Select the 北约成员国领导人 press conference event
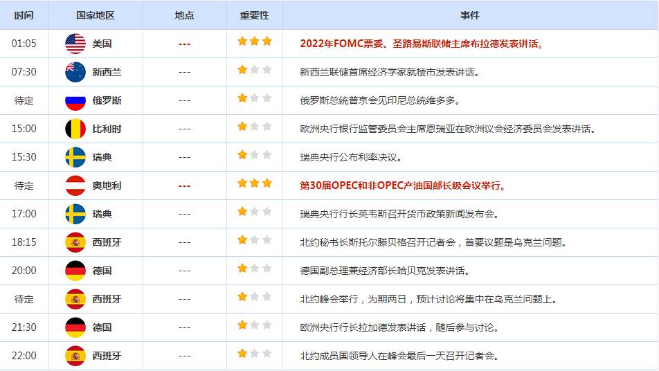This screenshot has height=371, width=659. [399, 356]
